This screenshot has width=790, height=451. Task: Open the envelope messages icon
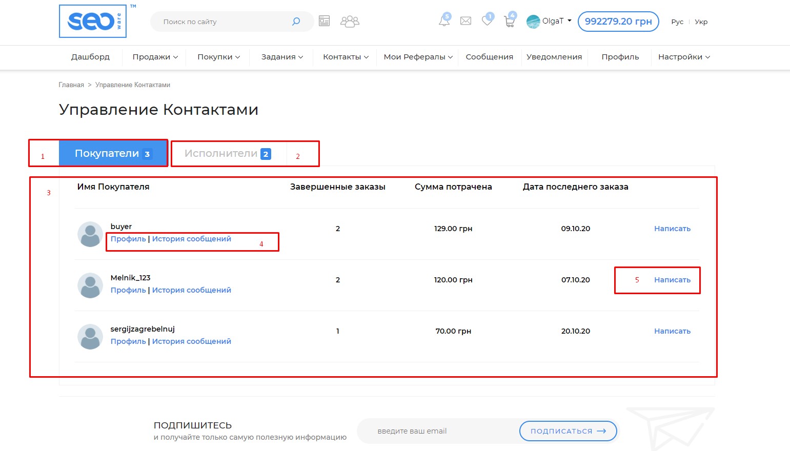coord(465,21)
